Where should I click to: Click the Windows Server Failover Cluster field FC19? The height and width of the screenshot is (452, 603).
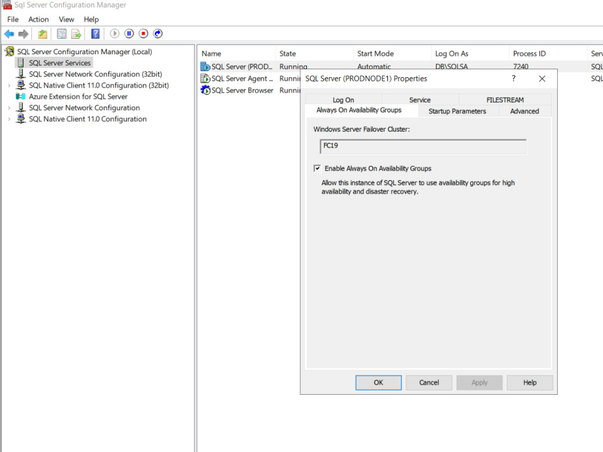[423, 146]
